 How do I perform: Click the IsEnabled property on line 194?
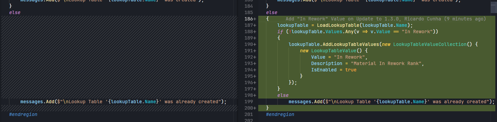[324, 70]
